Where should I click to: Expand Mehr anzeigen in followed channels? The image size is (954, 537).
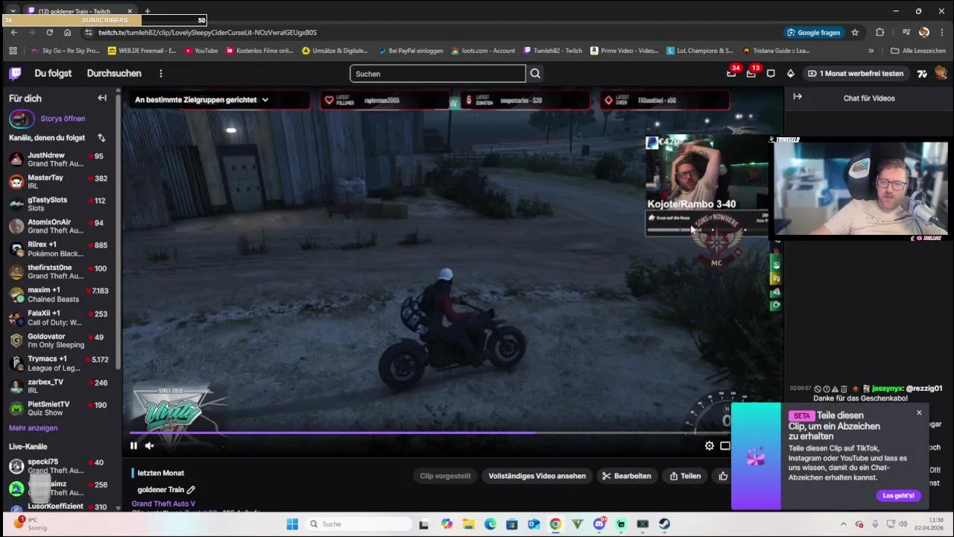(x=33, y=428)
